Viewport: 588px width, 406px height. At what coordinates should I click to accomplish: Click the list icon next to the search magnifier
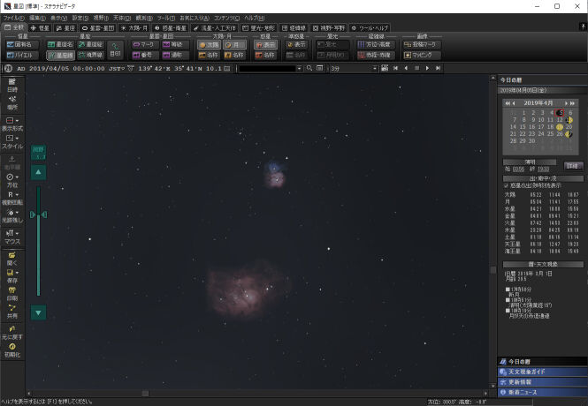tap(319, 68)
